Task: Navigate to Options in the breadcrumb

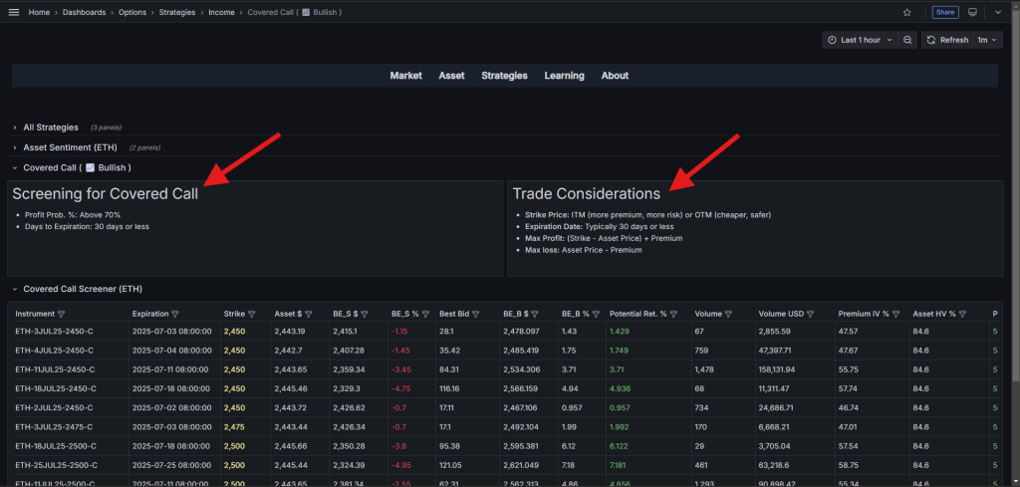Action: click(132, 12)
